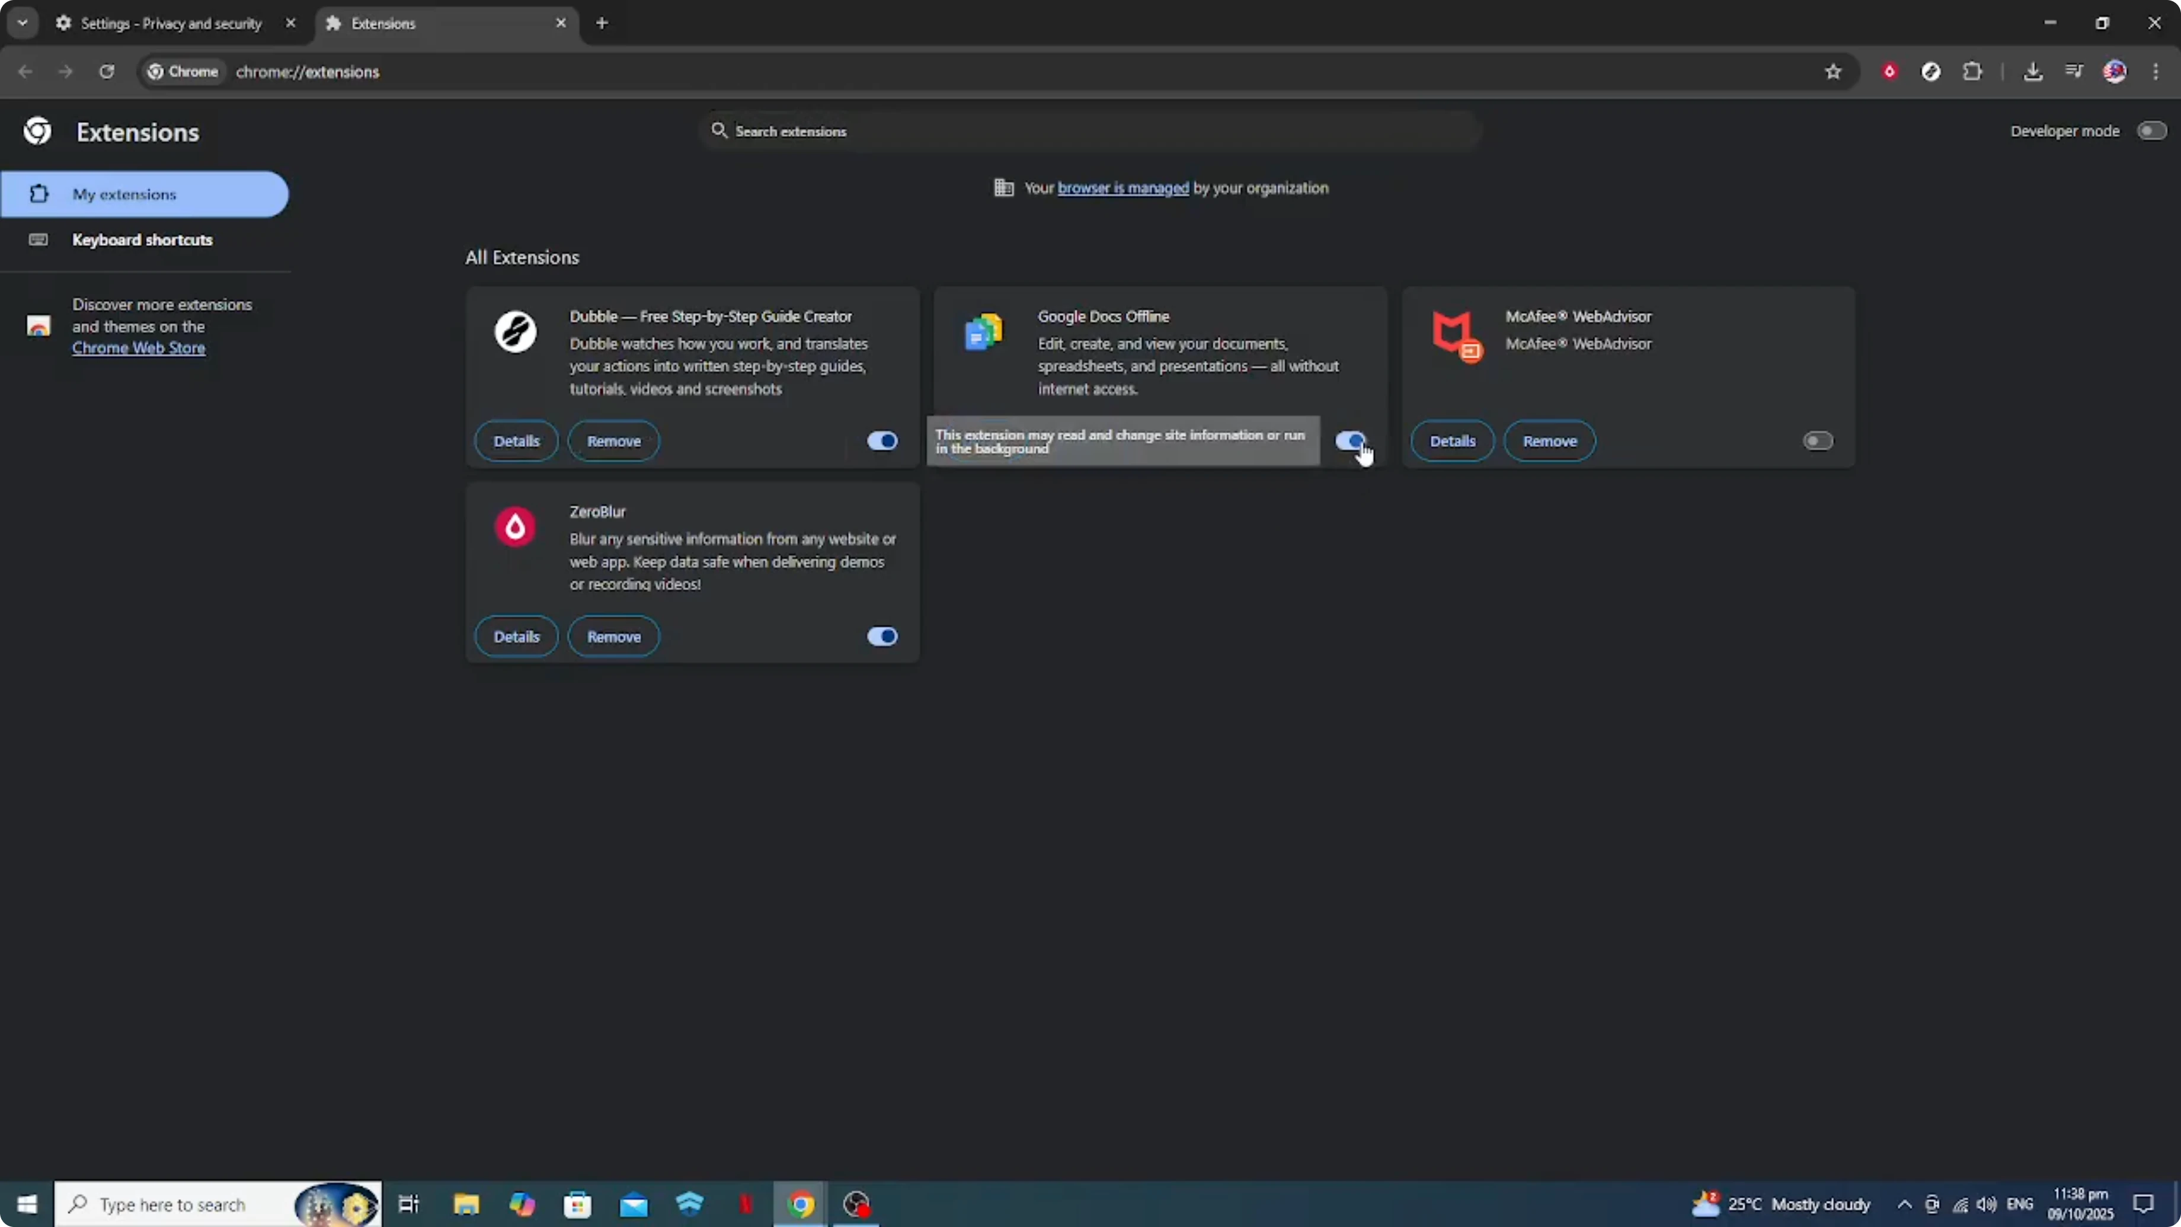Launch OBS Studio from the taskbar
2181x1227 pixels.
(x=856, y=1204)
